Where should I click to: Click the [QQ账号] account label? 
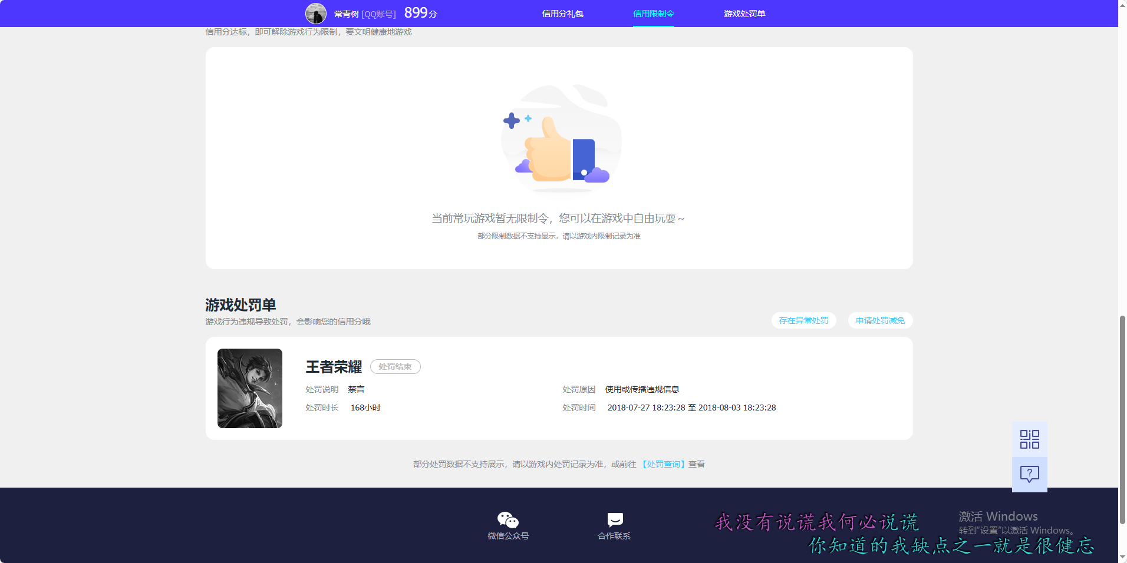point(379,13)
